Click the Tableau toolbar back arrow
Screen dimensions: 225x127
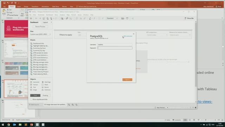pos(36,18)
